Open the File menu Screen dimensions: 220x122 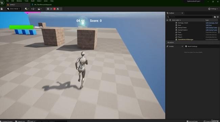click(7, 1)
